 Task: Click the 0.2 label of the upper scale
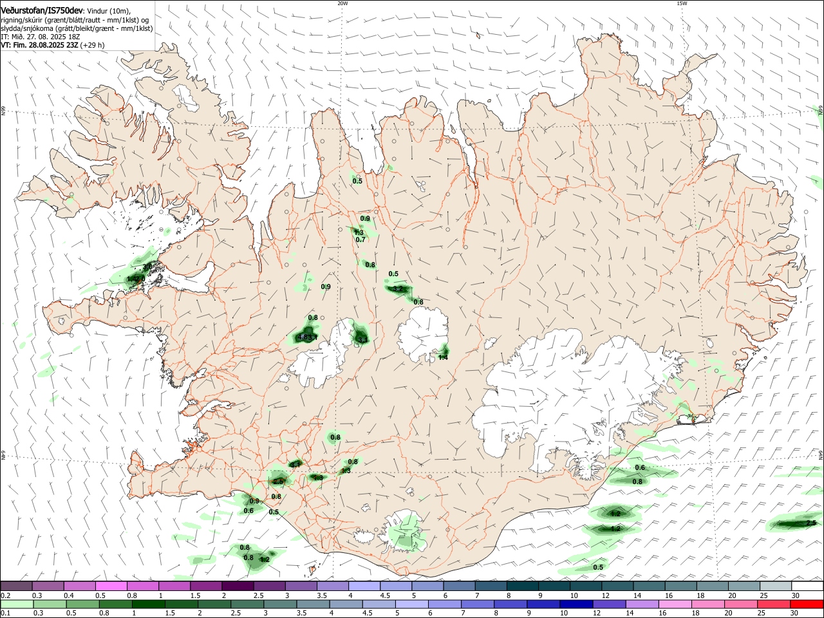pyautogui.click(x=5, y=595)
